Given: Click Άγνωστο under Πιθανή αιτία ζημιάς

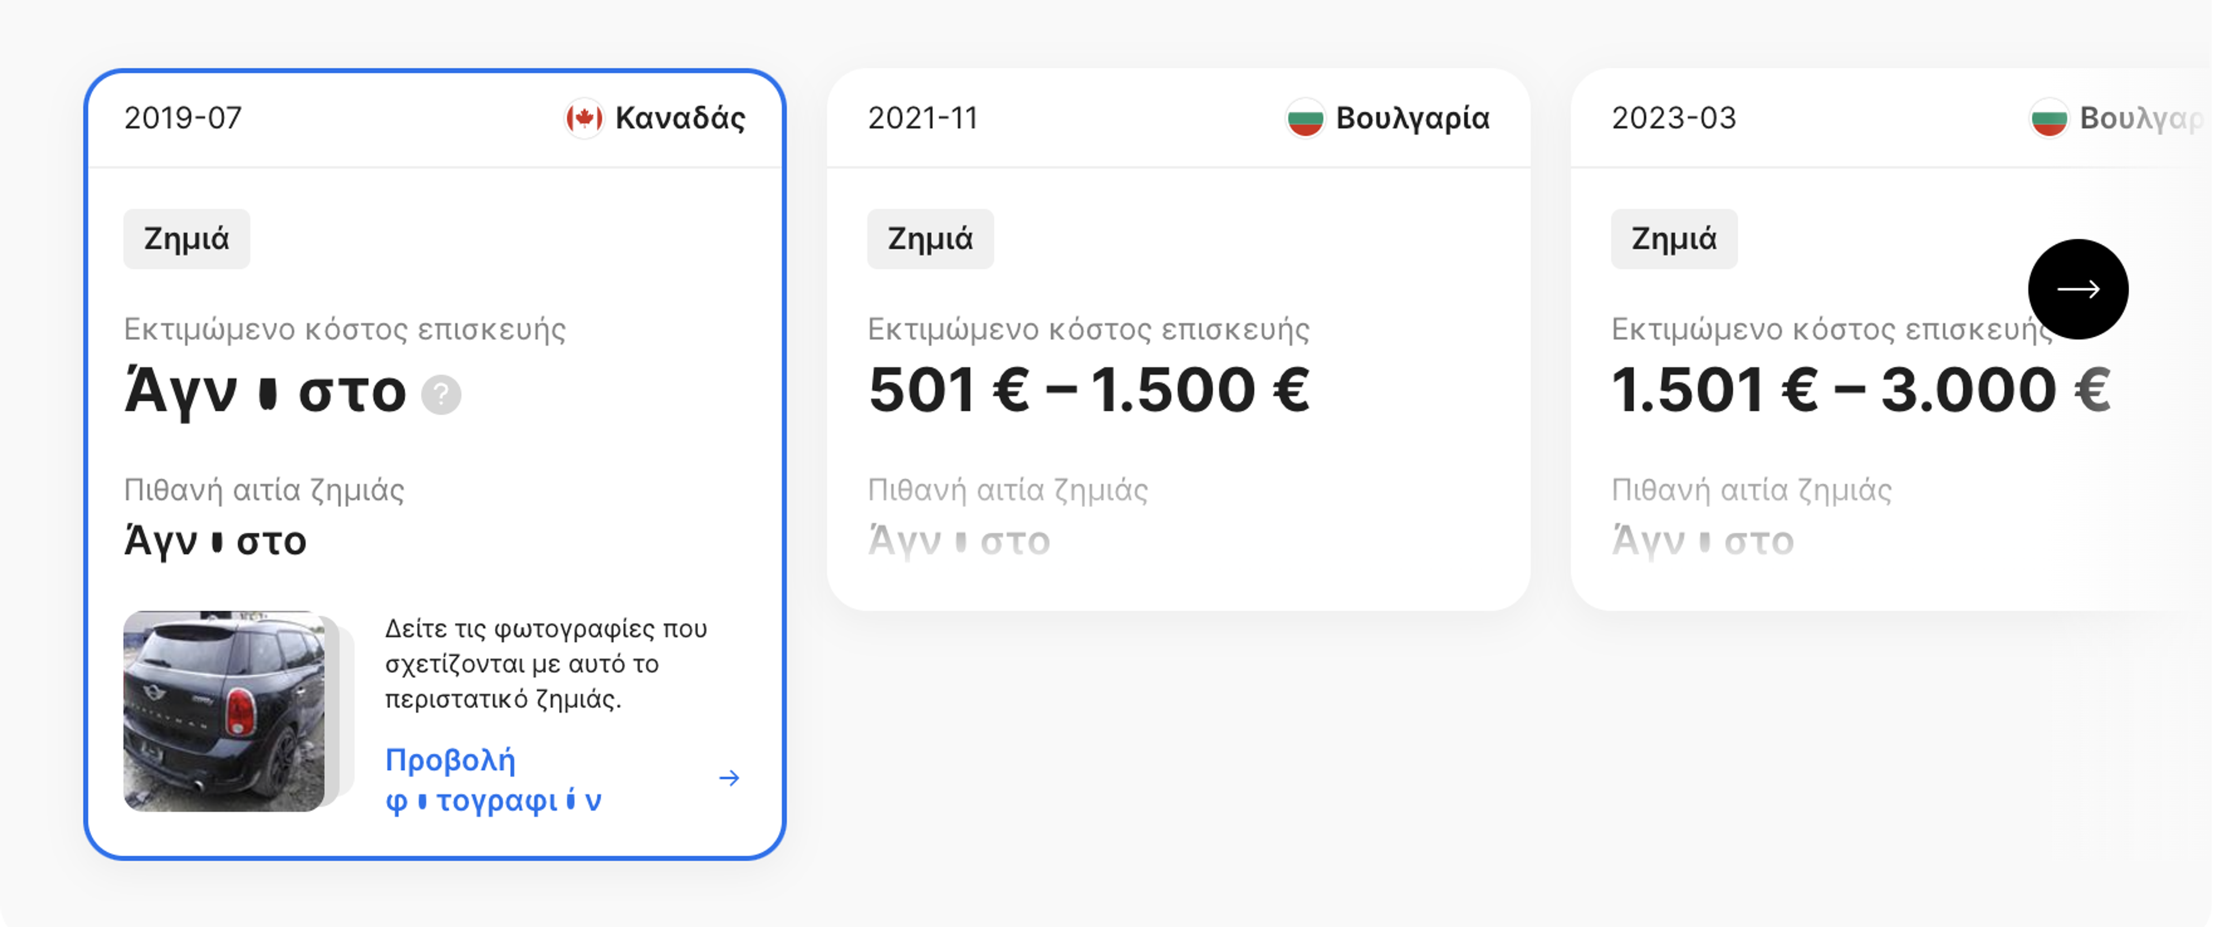Looking at the screenshot, I should (215, 540).
